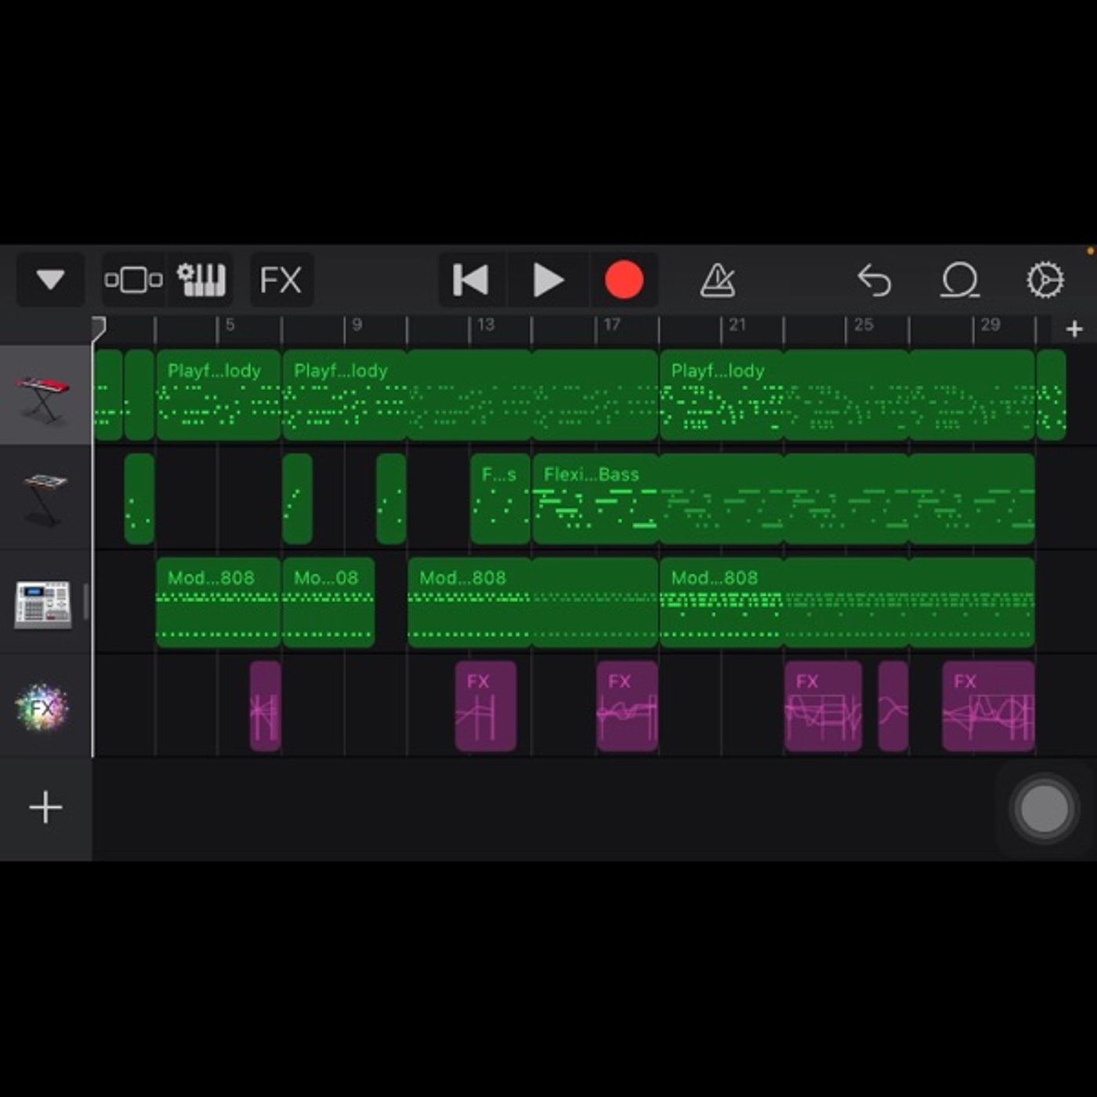Select the drum machine track header
The height and width of the screenshot is (1097, 1097).
tap(45, 602)
